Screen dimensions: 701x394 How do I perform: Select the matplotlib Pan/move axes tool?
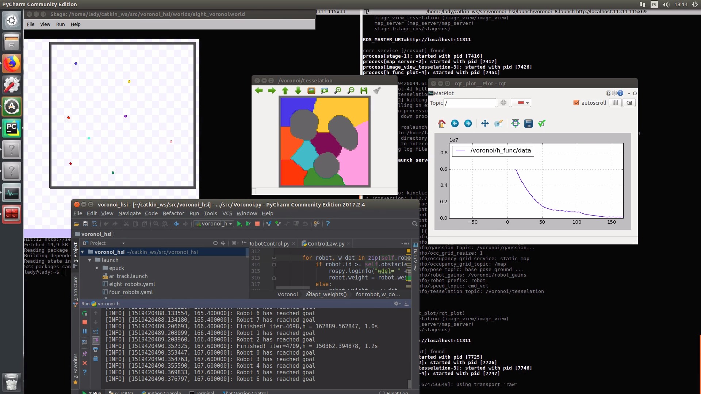(x=485, y=124)
